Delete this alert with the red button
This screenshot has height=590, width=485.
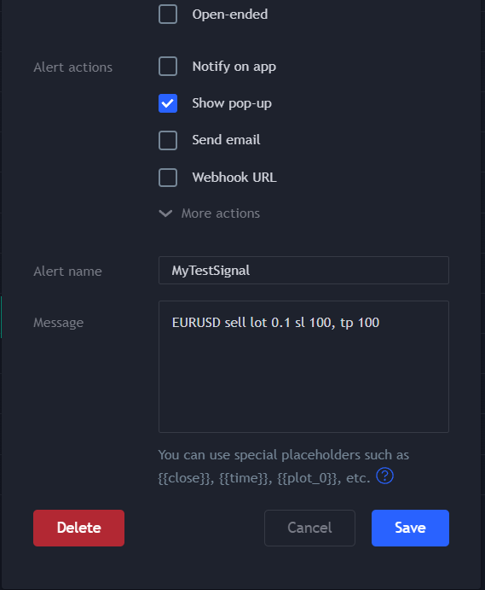point(79,528)
